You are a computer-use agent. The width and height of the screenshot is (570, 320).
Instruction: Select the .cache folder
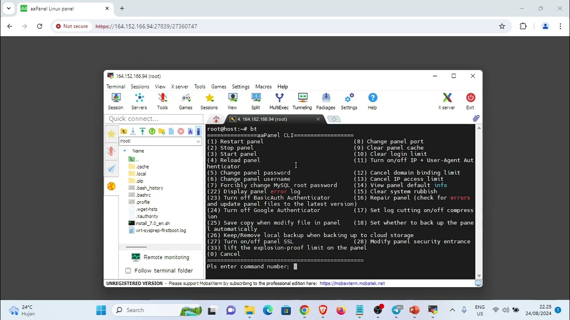click(x=139, y=167)
